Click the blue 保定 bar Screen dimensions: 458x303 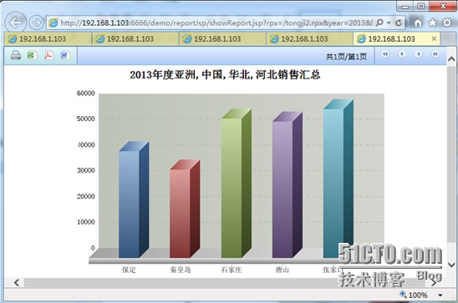(x=134, y=199)
